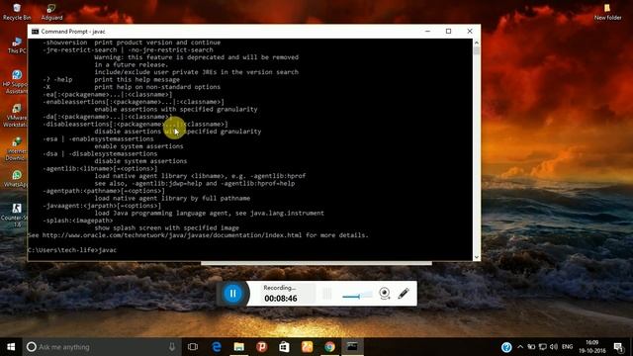Launch Microsoft Edge from the taskbar
633x356 pixels.
click(217, 347)
